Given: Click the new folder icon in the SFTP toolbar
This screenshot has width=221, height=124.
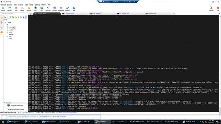Looking at the screenshot, I should (x=16, y=17).
